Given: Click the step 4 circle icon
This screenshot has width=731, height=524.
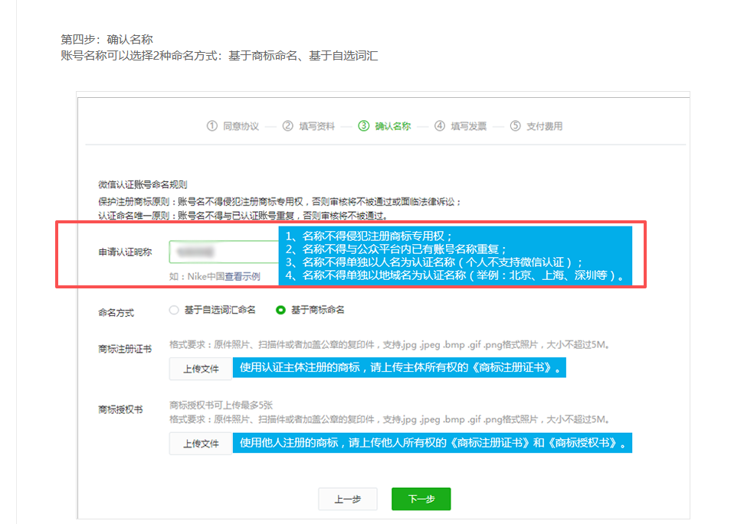Looking at the screenshot, I should [440, 126].
